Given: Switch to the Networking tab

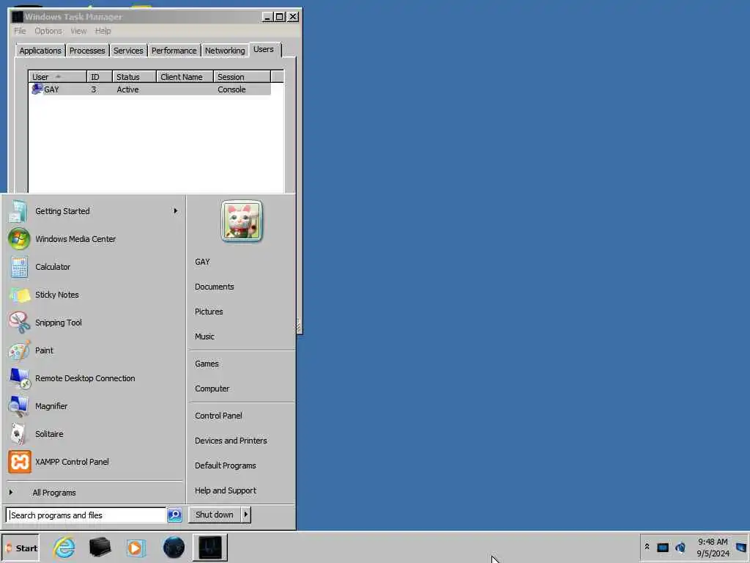Looking at the screenshot, I should (225, 51).
